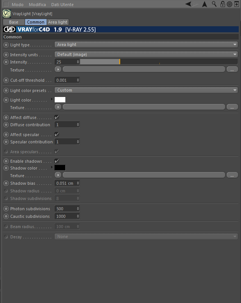The width and height of the screenshot is (241, 303).
Task: Click the Photon subdivisions stepper arrows
Action: (x=78, y=209)
